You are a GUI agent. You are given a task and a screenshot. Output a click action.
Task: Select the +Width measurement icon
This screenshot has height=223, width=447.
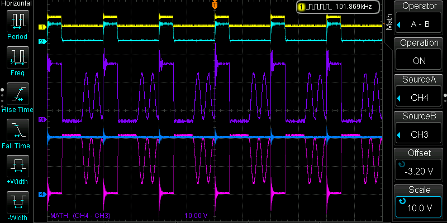point(18,166)
